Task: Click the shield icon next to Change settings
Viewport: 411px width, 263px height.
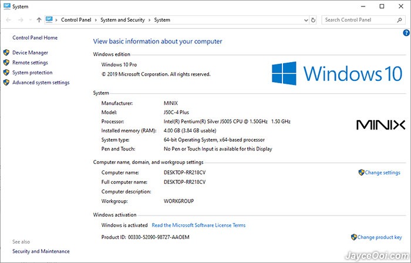Action: tap(362, 172)
